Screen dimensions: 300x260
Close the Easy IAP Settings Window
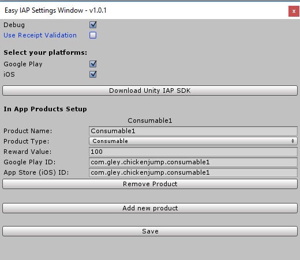click(294, 12)
